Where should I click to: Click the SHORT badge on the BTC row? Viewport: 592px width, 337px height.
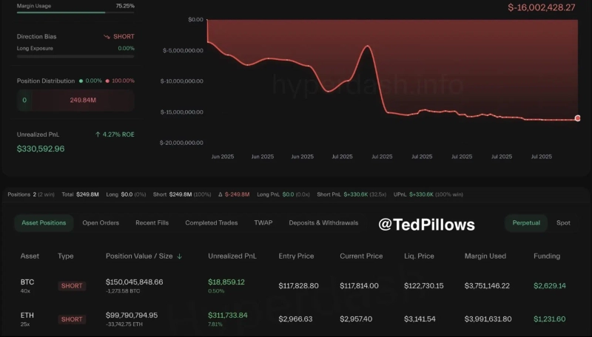pos(72,286)
